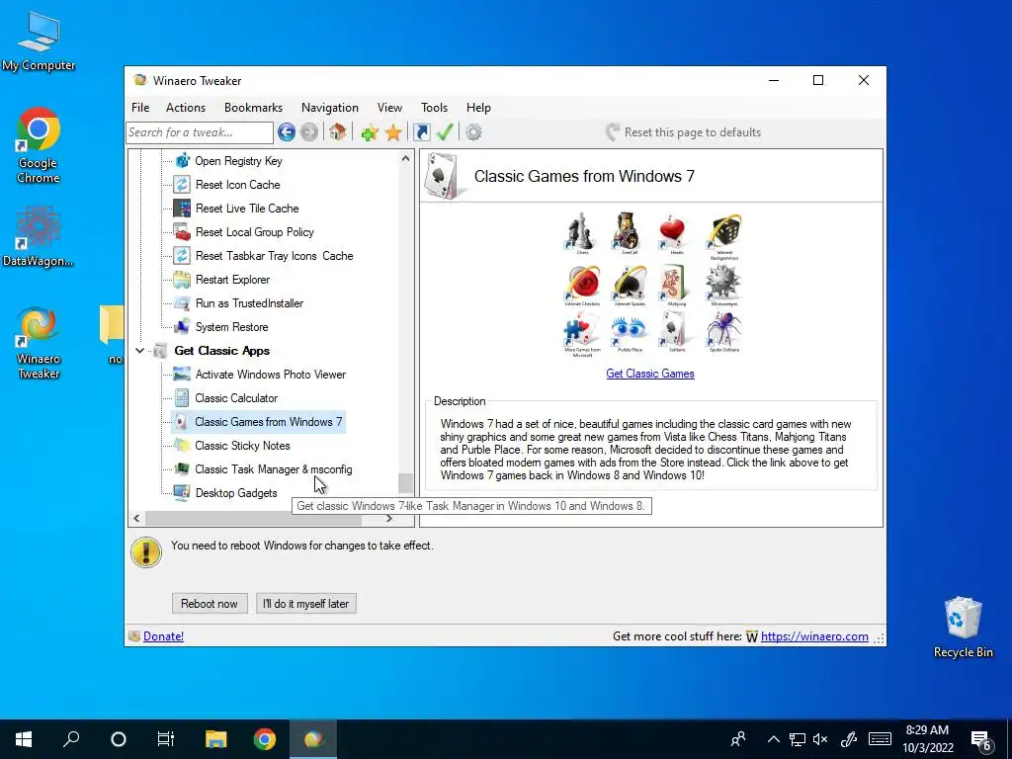
Task: Click the System Restore icon
Action: click(x=182, y=326)
